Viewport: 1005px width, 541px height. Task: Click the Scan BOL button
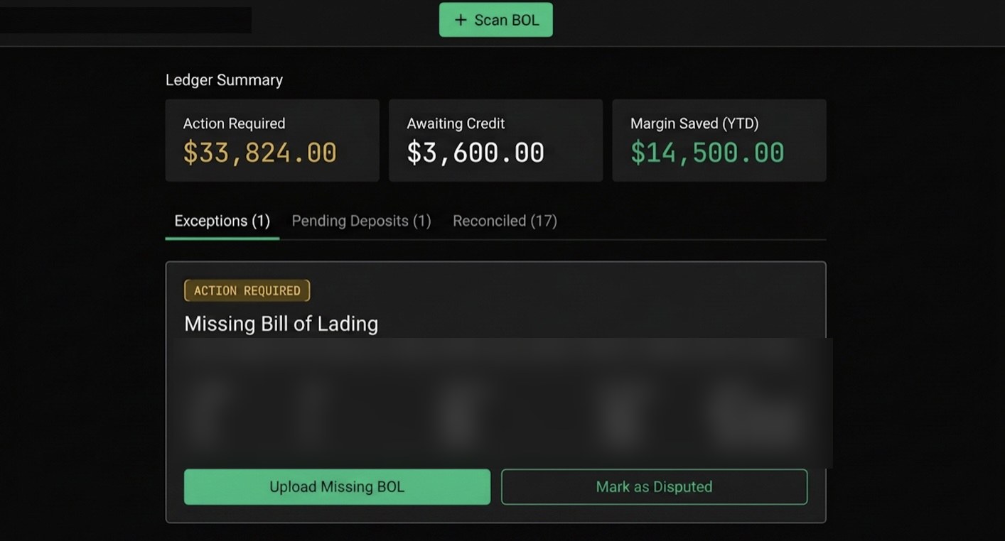[x=495, y=20]
